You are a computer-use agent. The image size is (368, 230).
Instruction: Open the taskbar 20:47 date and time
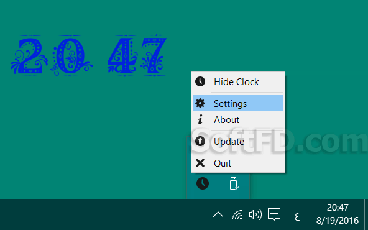[x=338, y=214]
